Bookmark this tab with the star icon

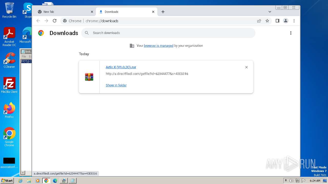pos(267,21)
